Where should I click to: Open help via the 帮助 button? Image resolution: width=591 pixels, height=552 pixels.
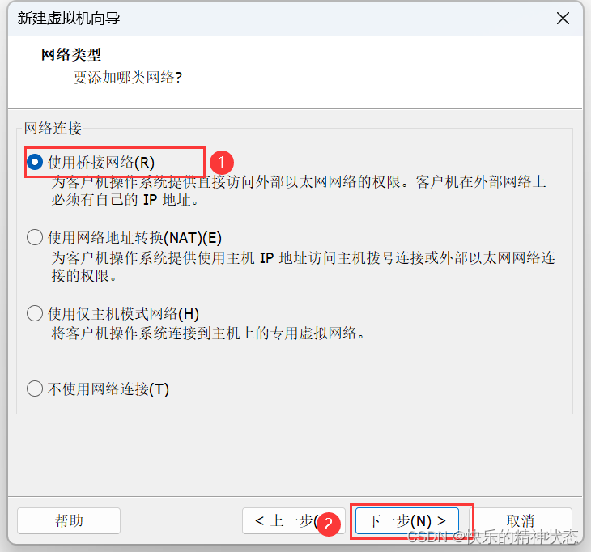pos(69,520)
